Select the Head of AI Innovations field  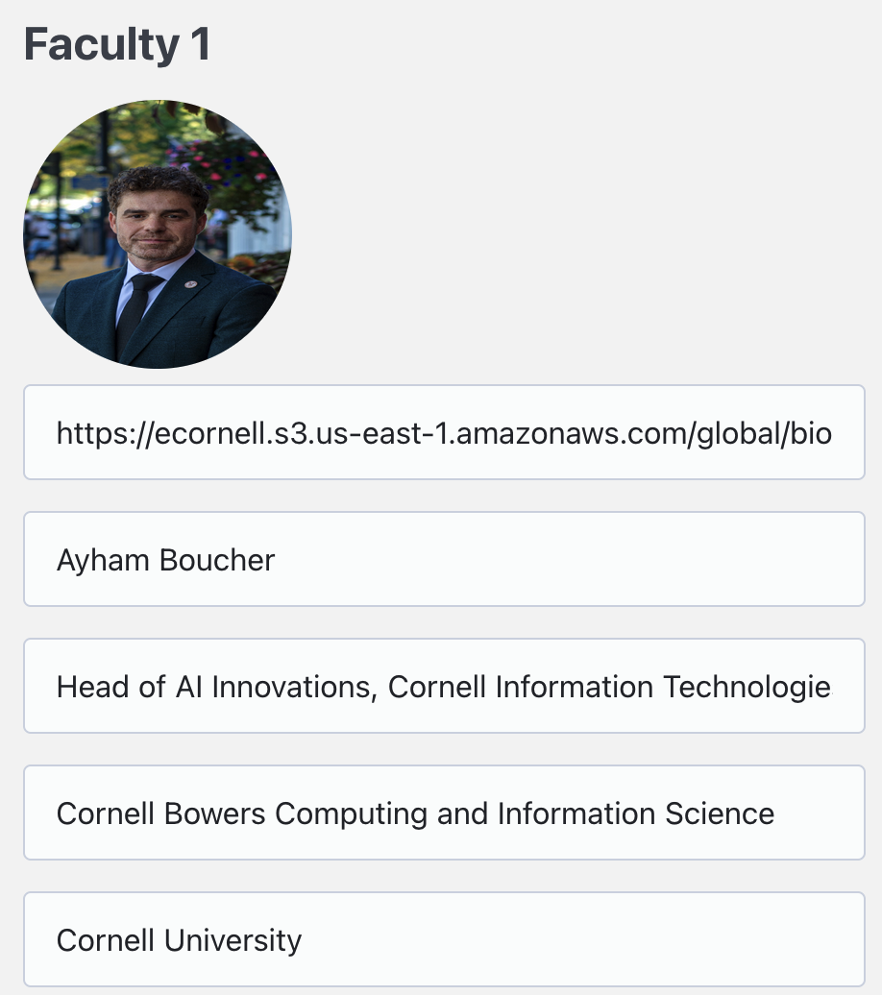point(444,686)
